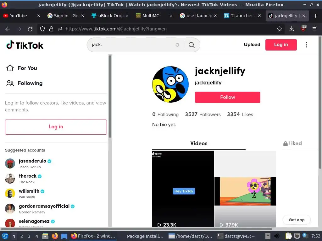322x241 pixels.
Task: Click the page vertical scrollbar
Action: [320, 103]
